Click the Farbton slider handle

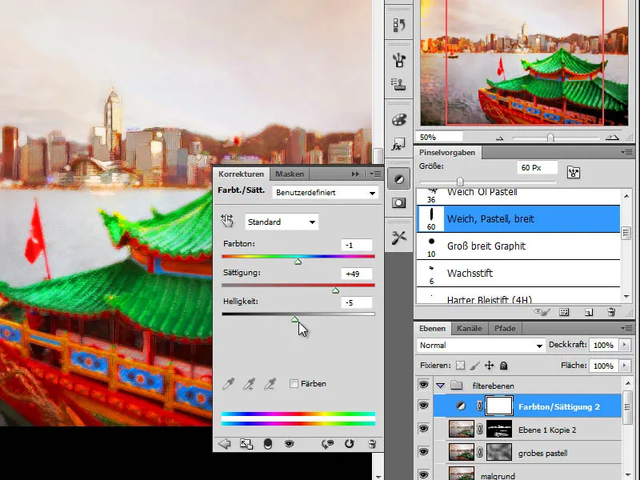pos(298,262)
